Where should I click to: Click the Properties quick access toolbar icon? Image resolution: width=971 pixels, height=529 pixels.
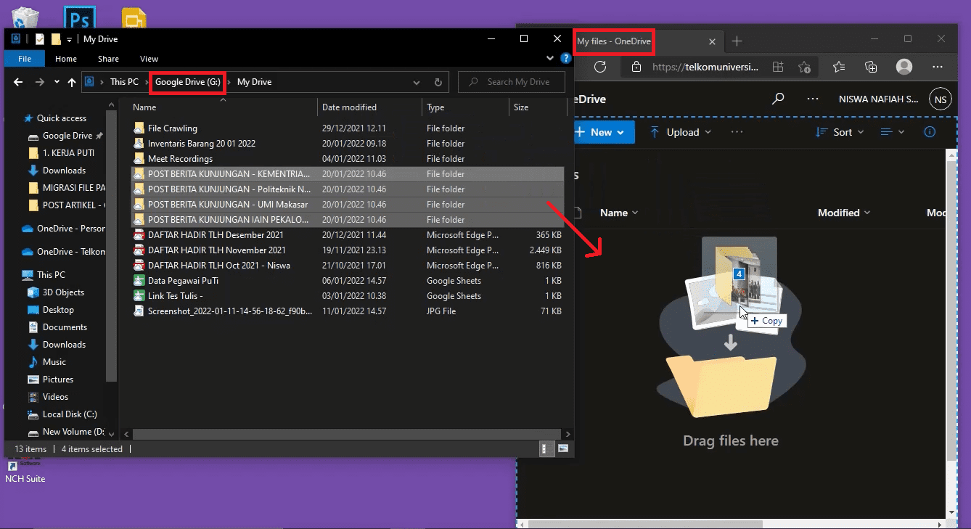coord(41,39)
